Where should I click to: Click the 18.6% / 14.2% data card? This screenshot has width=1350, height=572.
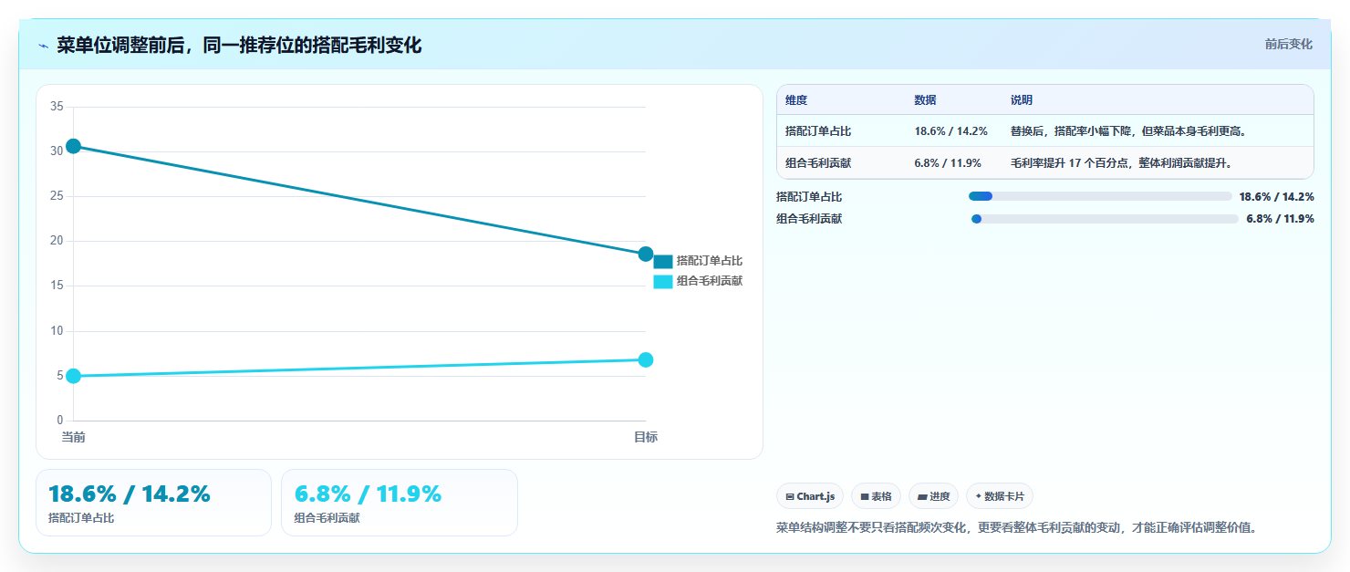[153, 503]
